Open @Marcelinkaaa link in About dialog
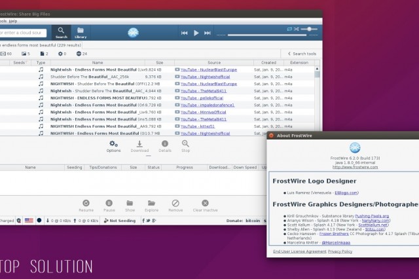The width and height of the screenshot is (419, 279). 336,243
